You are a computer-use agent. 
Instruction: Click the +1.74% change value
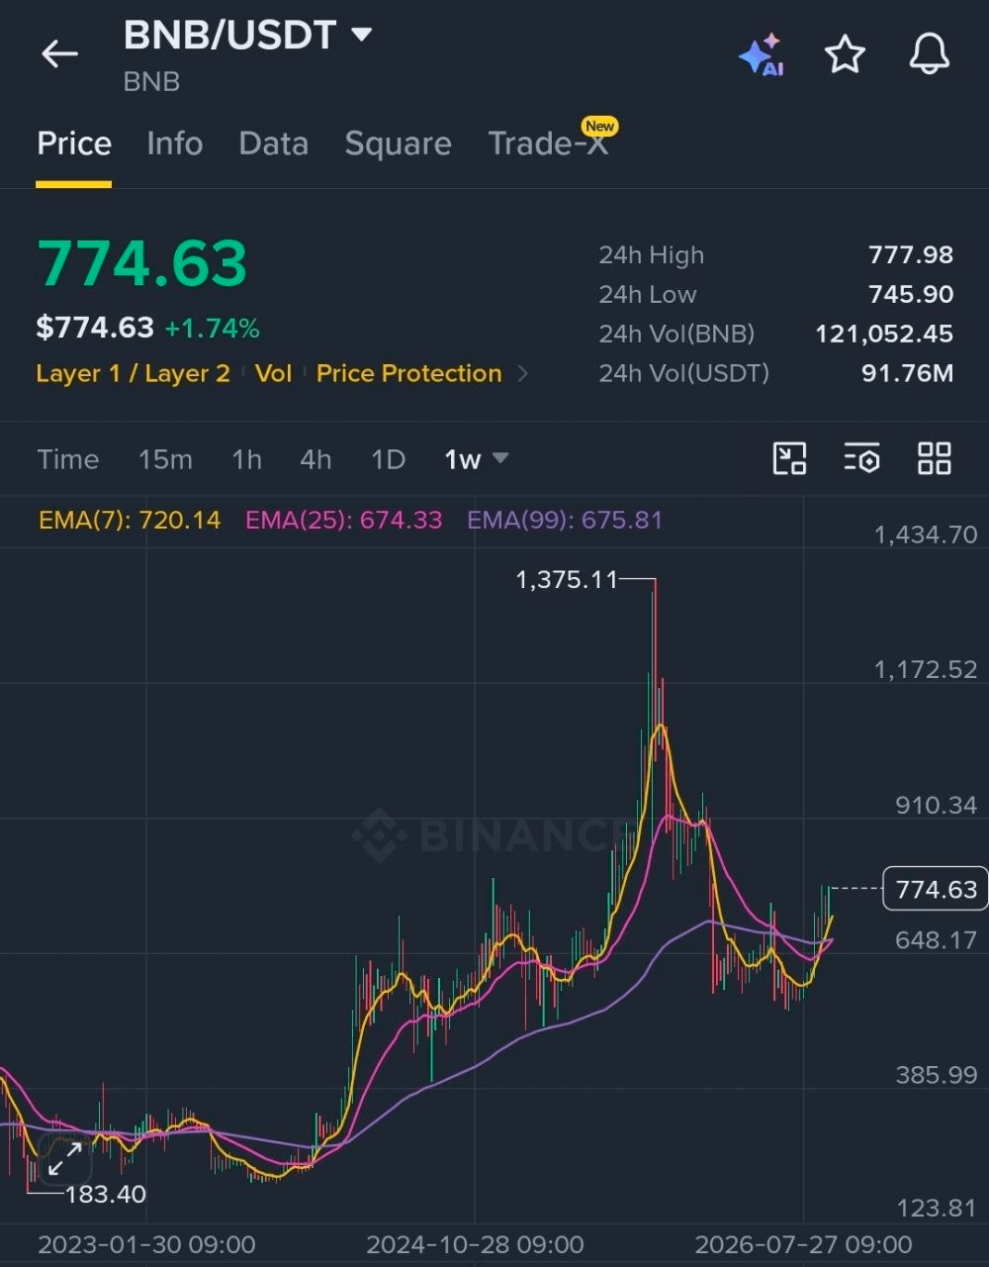click(212, 328)
